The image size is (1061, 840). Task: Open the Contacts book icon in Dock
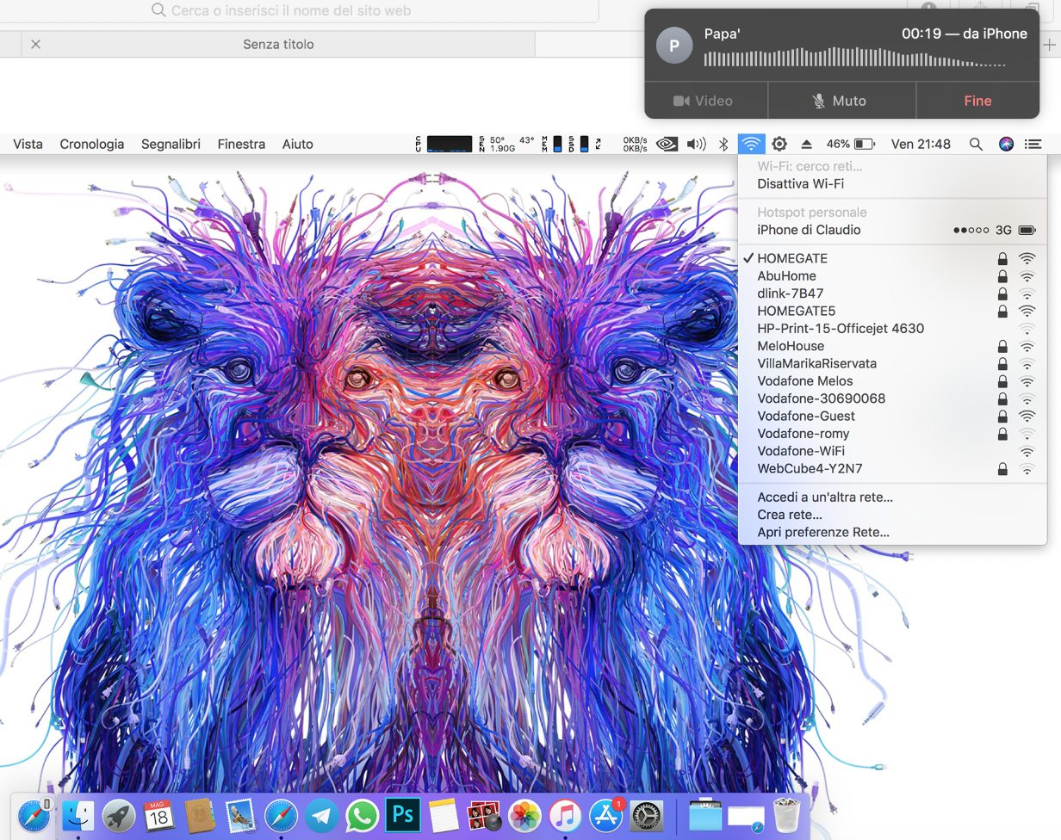(x=200, y=815)
